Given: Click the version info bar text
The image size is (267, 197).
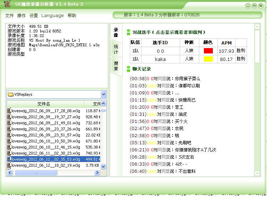Looking at the screenshot, I should point(161,15).
